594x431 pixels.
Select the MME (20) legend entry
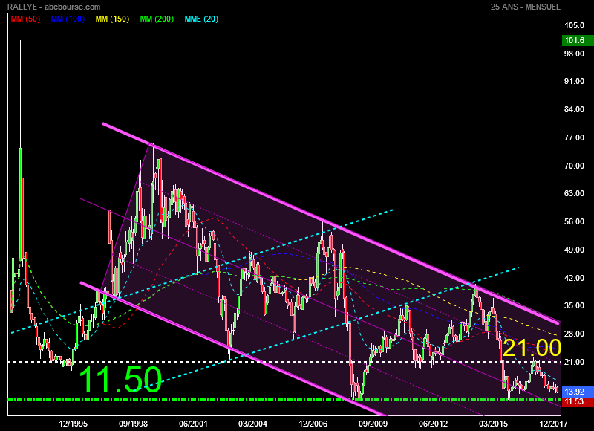[x=201, y=19]
